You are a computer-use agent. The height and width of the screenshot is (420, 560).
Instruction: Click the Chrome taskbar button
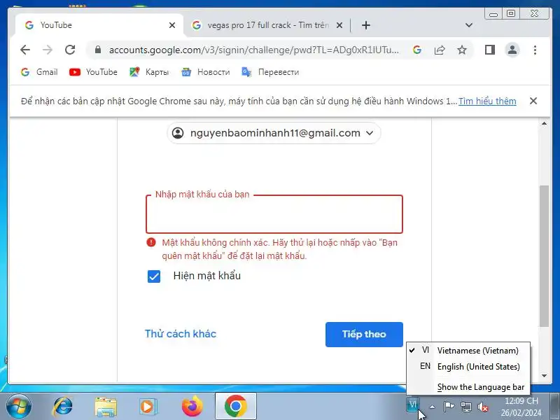coord(236,407)
